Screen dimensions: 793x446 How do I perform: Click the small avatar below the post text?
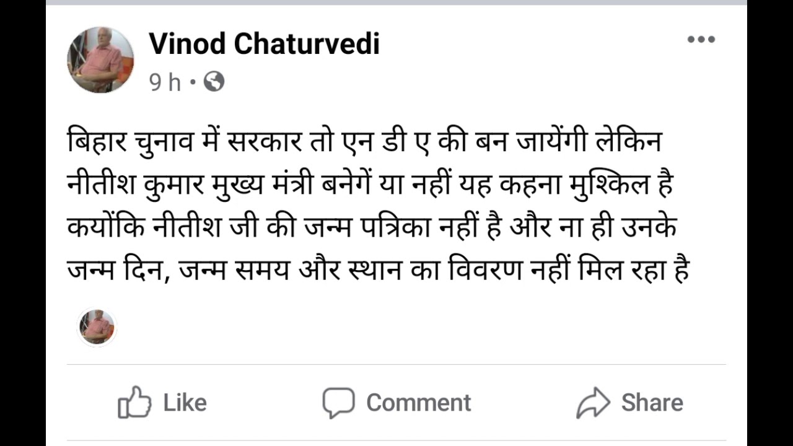[97, 327]
